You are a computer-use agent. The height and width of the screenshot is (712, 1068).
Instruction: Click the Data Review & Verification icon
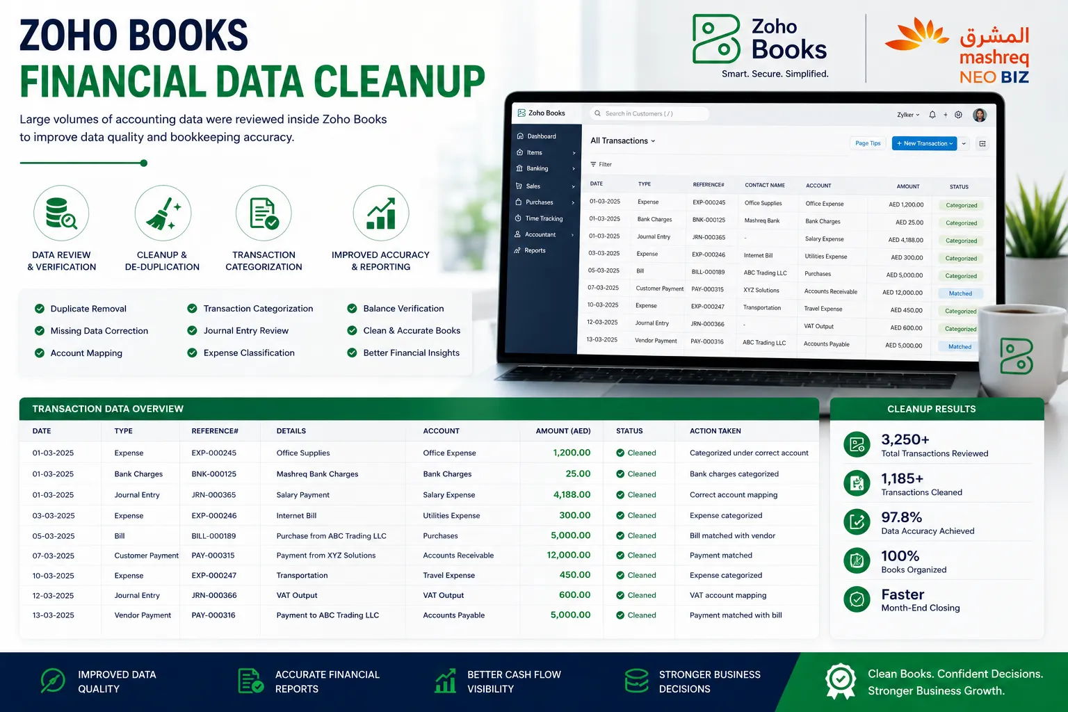pyautogui.click(x=61, y=213)
